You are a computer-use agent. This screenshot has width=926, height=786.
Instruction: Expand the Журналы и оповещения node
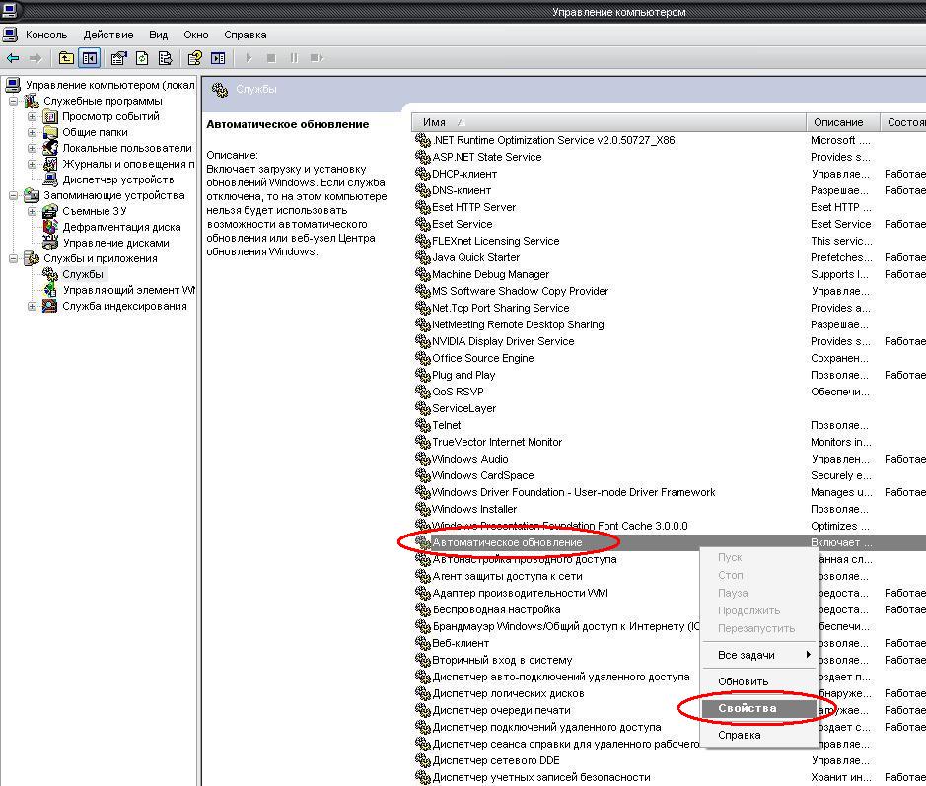[x=32, y=164]
